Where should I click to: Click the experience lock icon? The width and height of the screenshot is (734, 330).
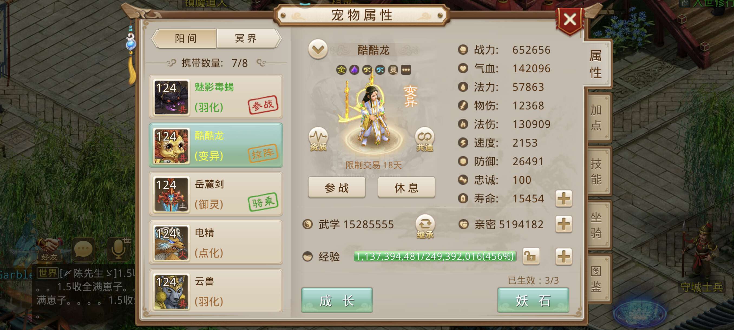[531, 256]
